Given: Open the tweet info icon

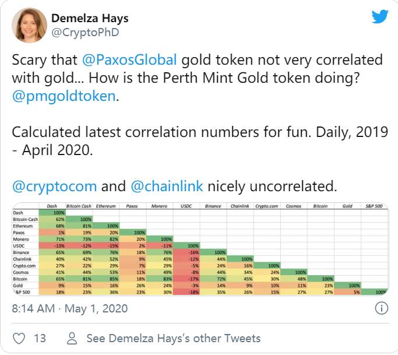Looking at the screenshot, I should (381, 308).
